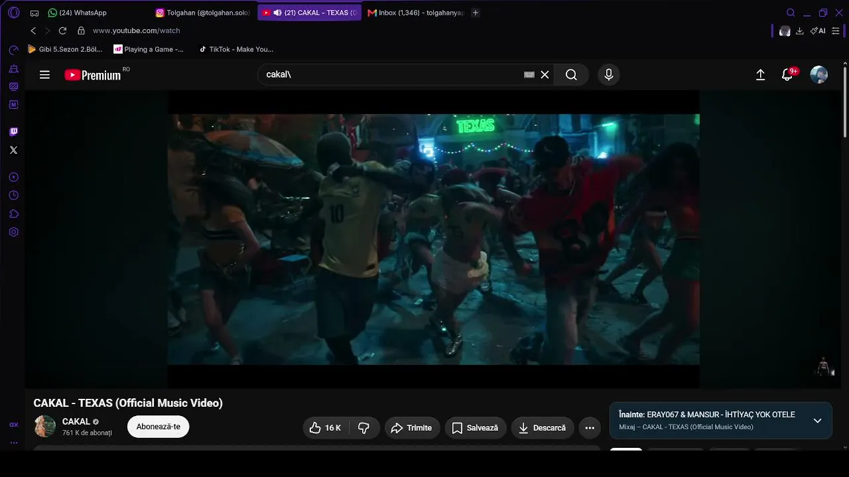Open the Player sidebar icon
Viewport: 849px width, 477px height.
(13, 177)
